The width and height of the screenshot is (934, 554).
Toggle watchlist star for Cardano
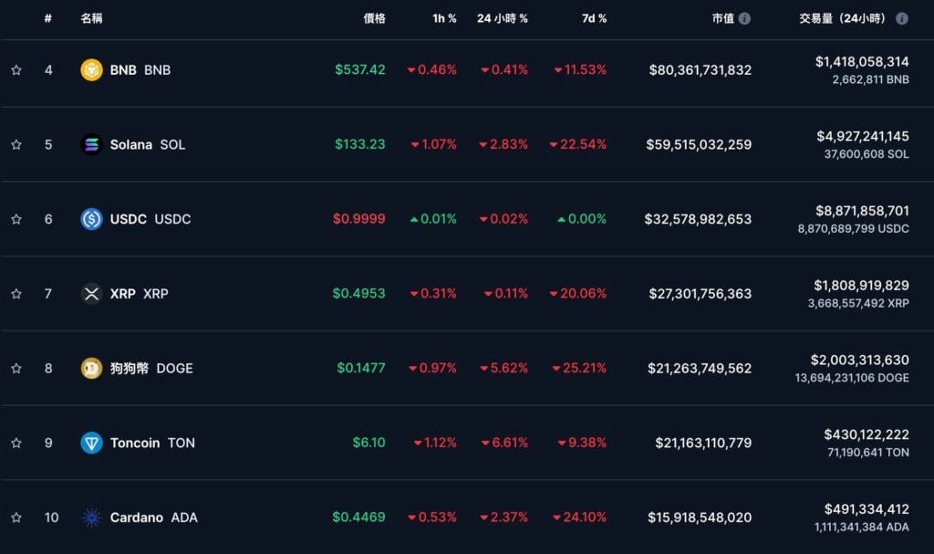tap(16, 517)
